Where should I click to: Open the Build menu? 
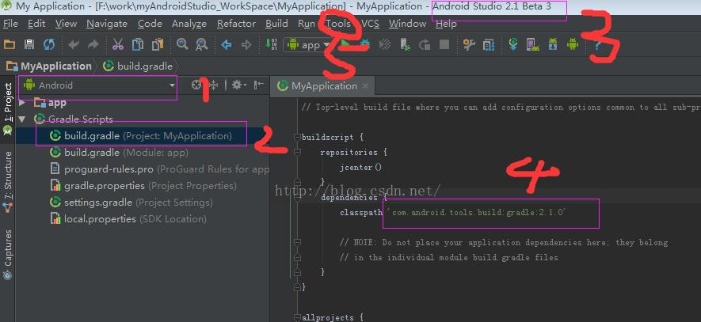pyautogui.click(x=276, y=24)
